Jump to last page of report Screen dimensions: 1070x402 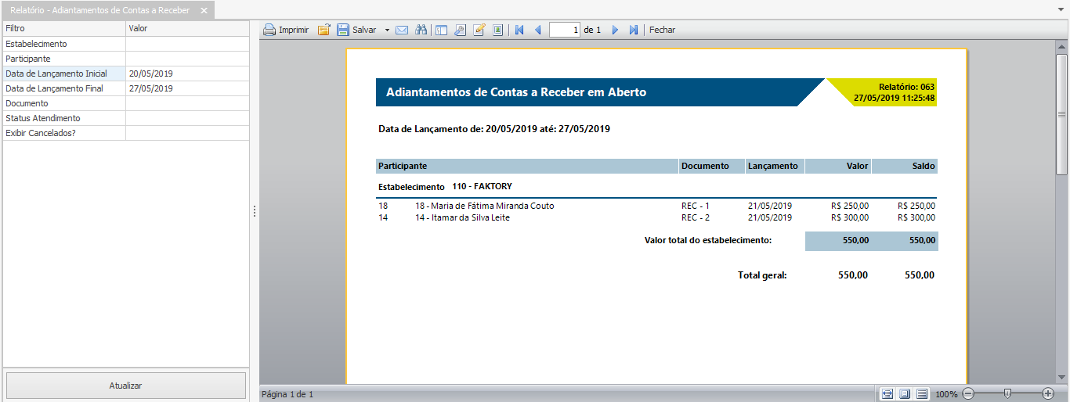click(x=633, y=30)
